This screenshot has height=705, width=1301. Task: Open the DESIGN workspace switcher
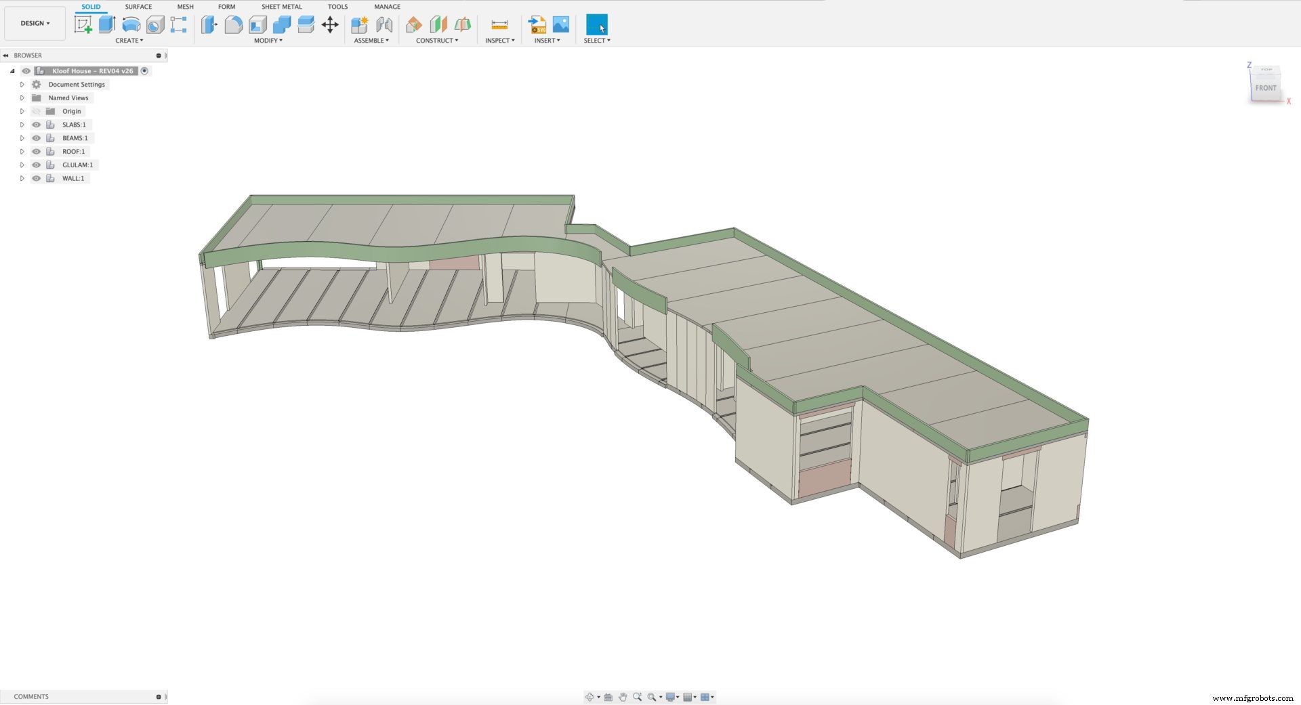35,22
